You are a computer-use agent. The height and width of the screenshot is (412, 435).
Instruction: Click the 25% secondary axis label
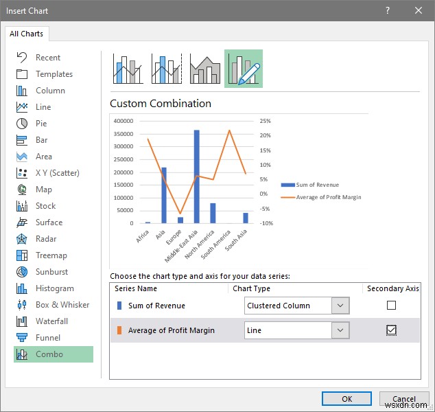coord(266,121)
